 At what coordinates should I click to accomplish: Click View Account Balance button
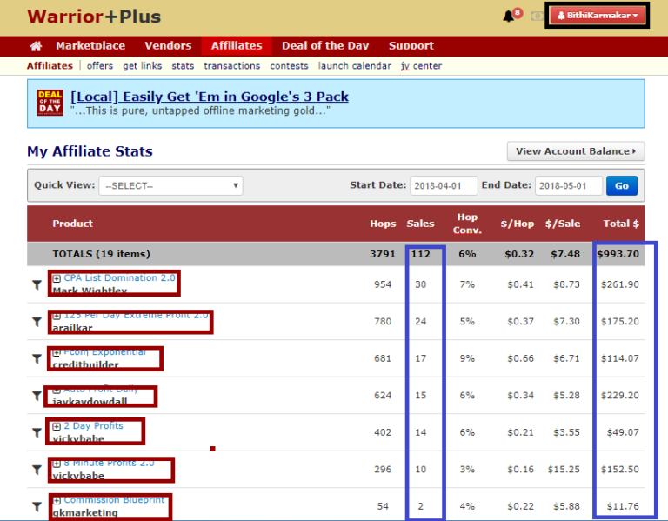coord(576,151)
